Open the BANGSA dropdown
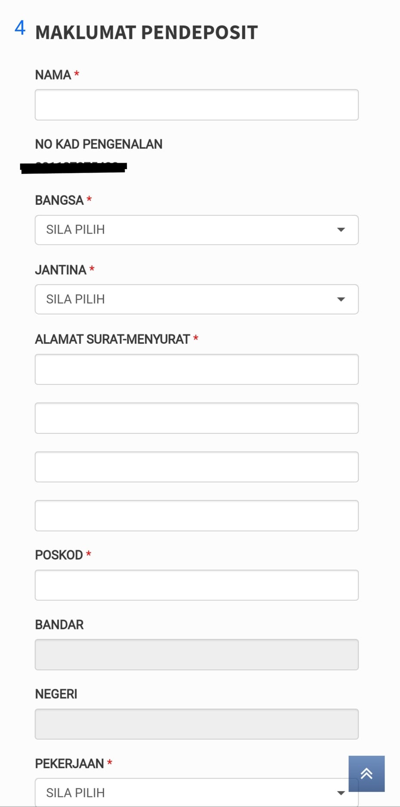 point(197,230)
